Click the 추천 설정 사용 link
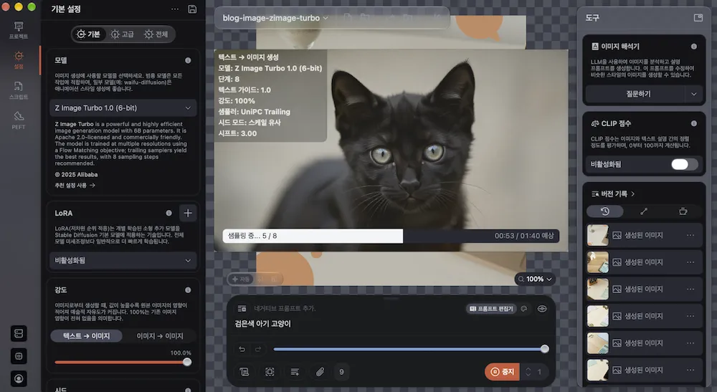 click(75, 185)
